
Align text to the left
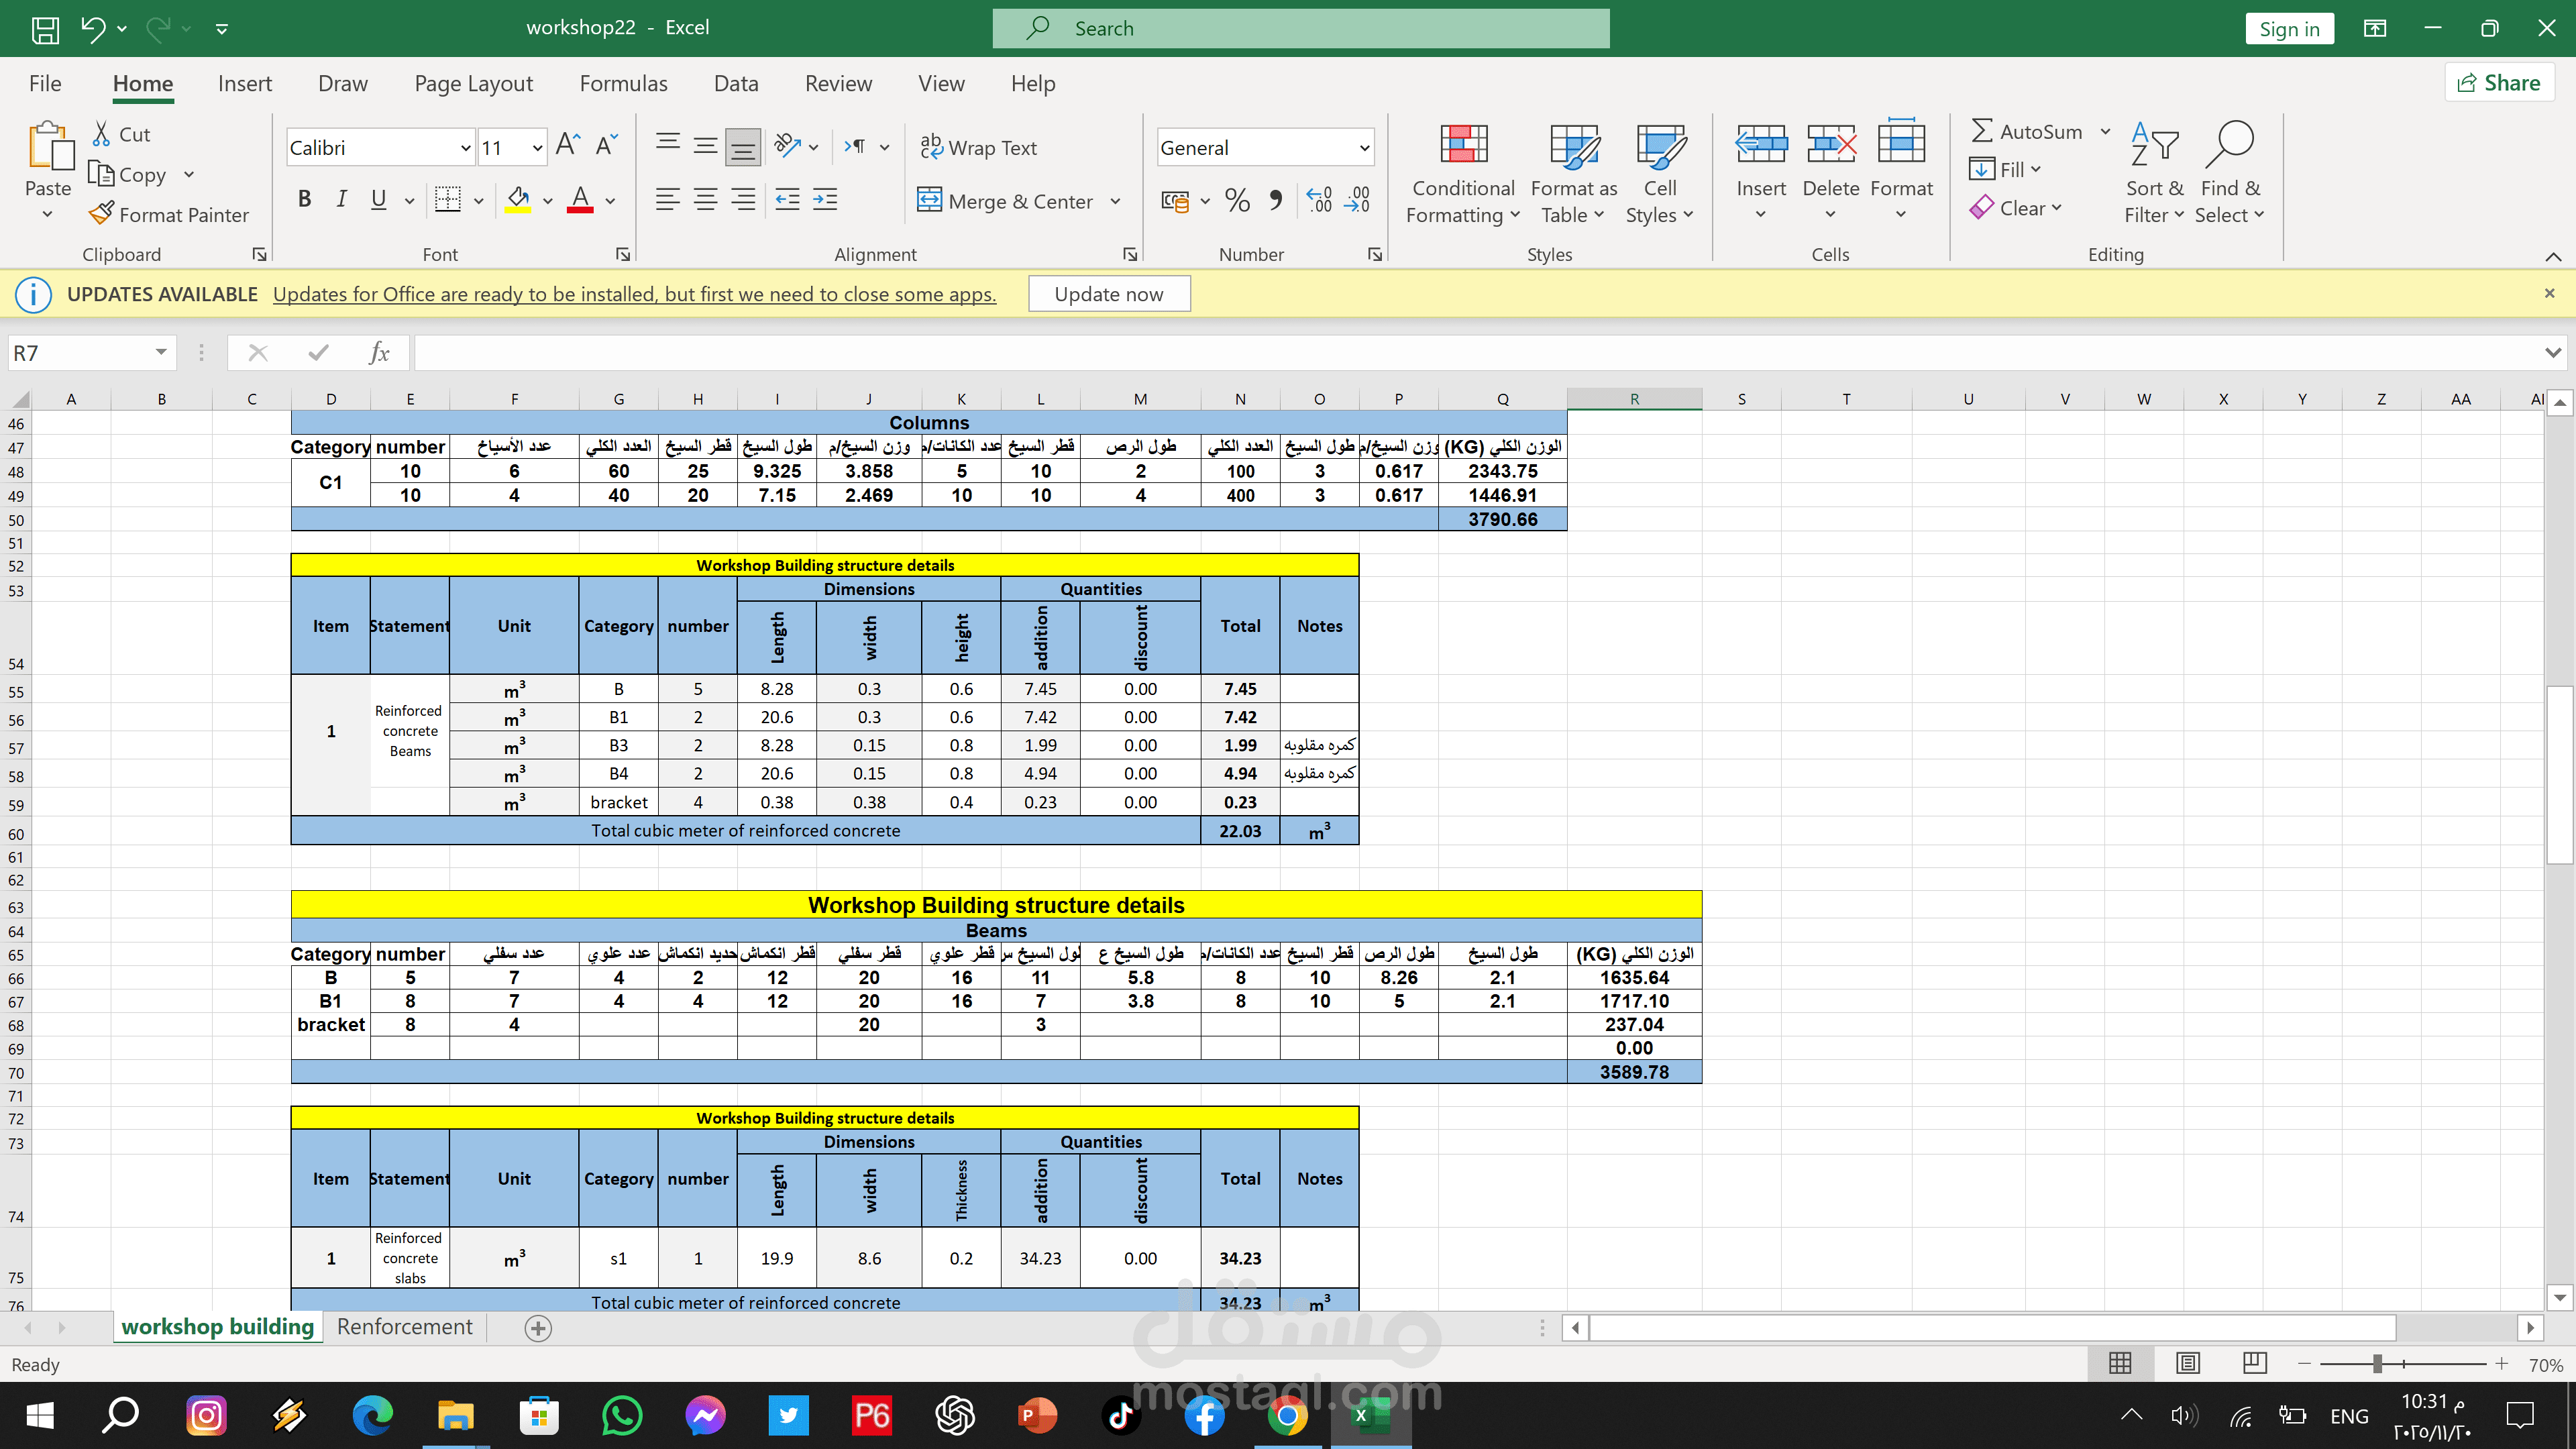point(668,200)
